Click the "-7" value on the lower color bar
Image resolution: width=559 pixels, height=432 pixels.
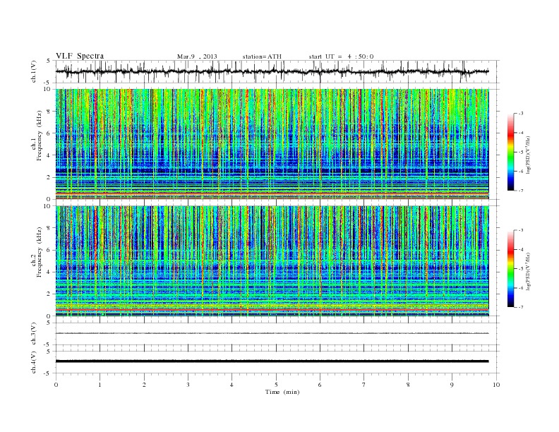[521, 307]
